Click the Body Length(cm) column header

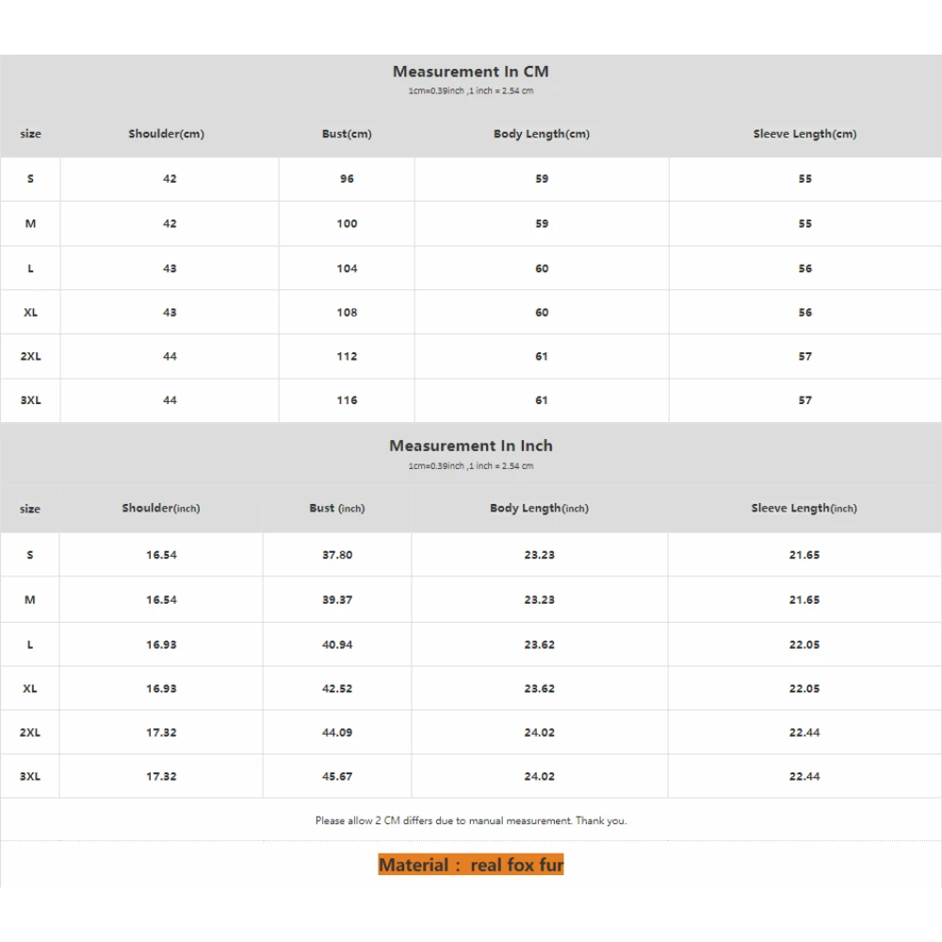coord(541,134)
